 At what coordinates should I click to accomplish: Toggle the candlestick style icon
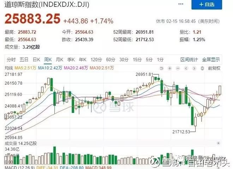(x=202, y=68)
